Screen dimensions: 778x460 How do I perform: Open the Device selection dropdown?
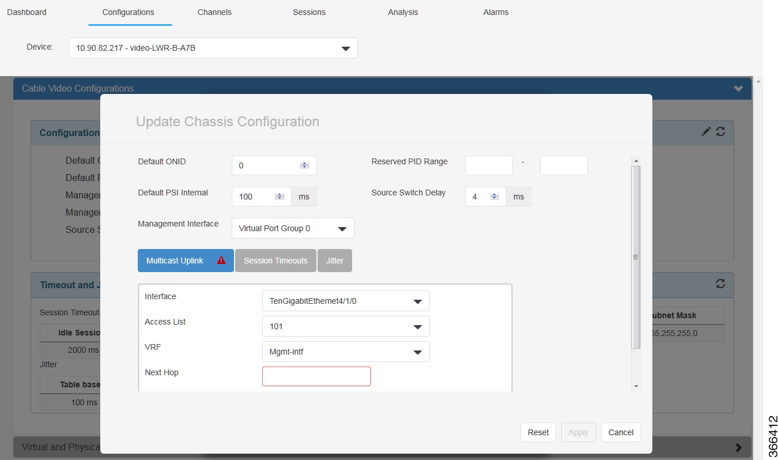(x=345, y=48)
